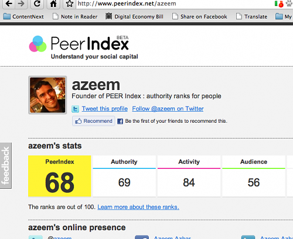
Task: Click the browser forward arrow button
Action: coord(21,4)
